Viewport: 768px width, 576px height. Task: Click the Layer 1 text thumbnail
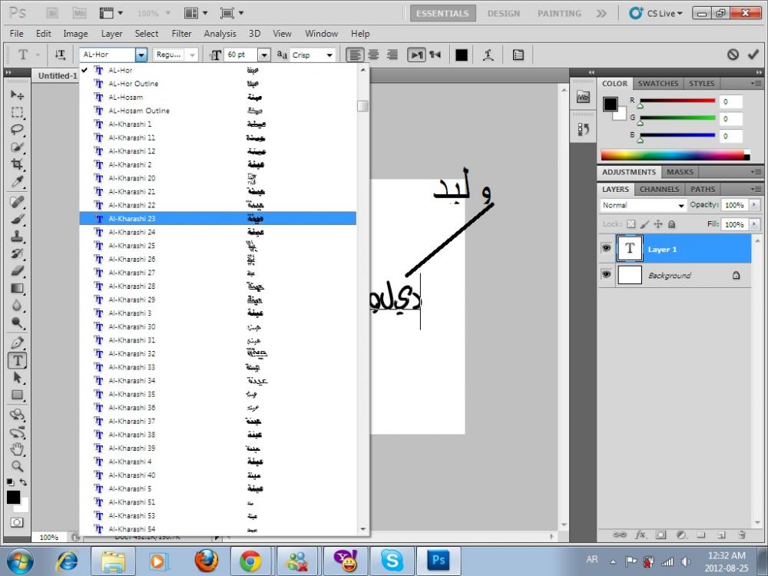pyautogui.click(x=630, y=248)
